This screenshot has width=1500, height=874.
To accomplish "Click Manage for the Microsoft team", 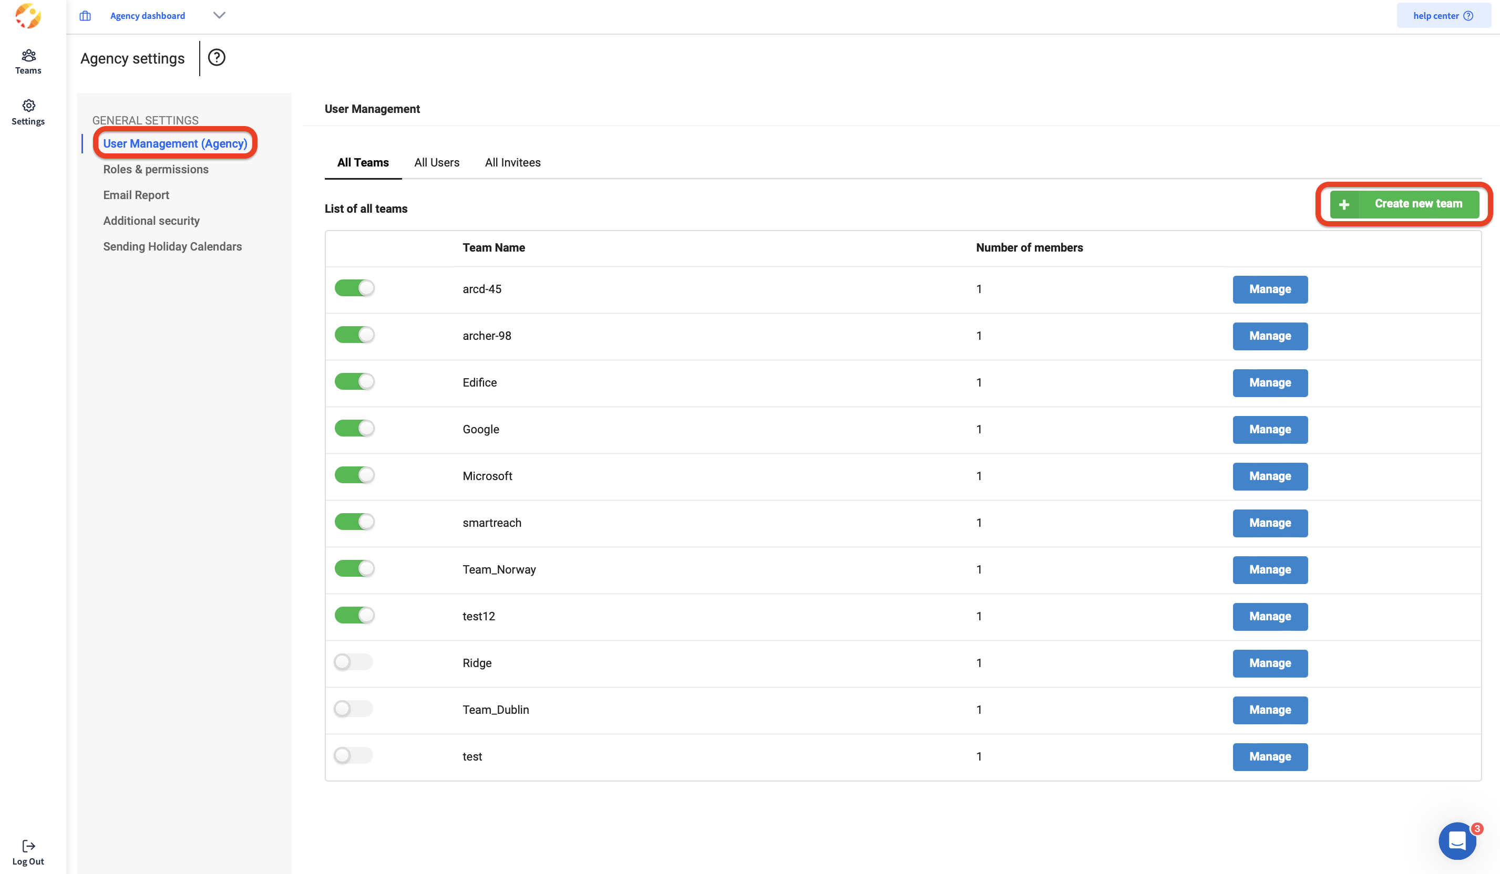I will [x=1270, y=476].
